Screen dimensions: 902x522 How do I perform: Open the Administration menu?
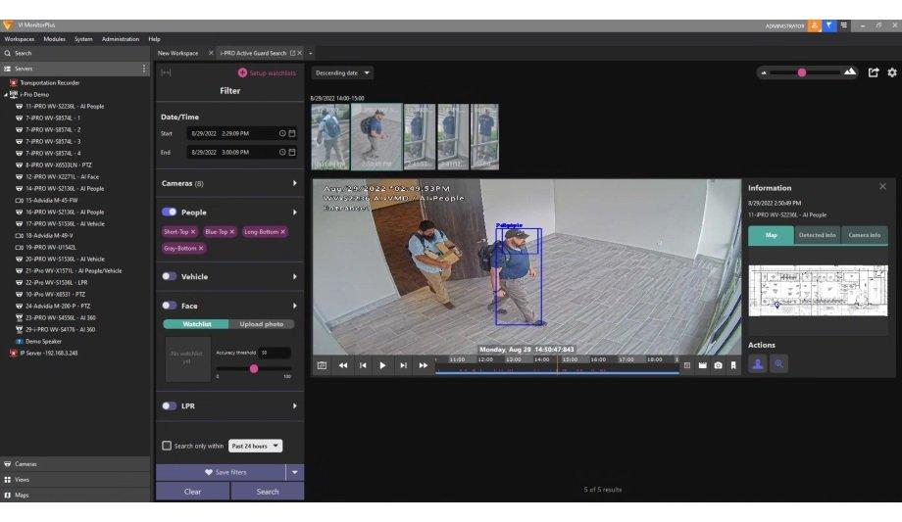(121, 39)
